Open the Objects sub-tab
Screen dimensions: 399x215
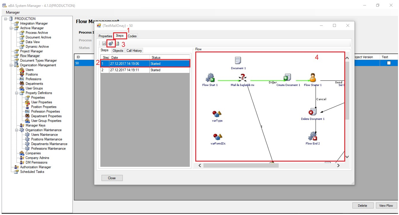[x=118, y=51]
